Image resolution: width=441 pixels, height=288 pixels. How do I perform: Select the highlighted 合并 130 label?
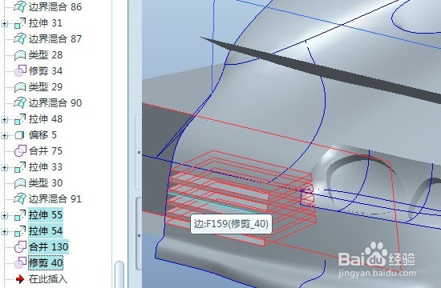click(48, 247)
